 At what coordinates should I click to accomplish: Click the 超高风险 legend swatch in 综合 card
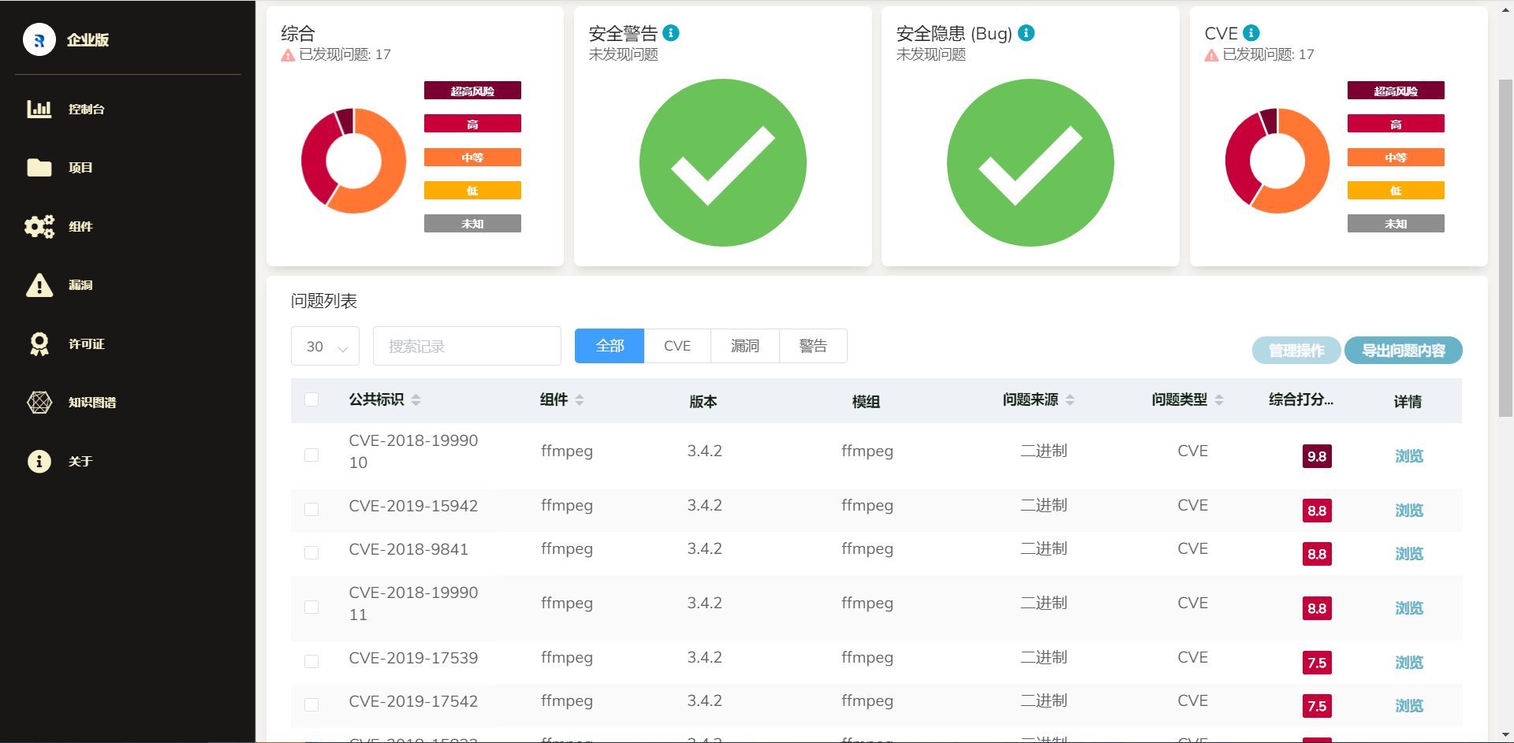click(472, 91)
